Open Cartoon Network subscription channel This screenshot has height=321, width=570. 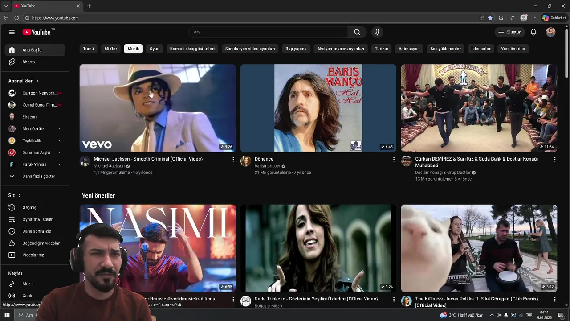35,93
